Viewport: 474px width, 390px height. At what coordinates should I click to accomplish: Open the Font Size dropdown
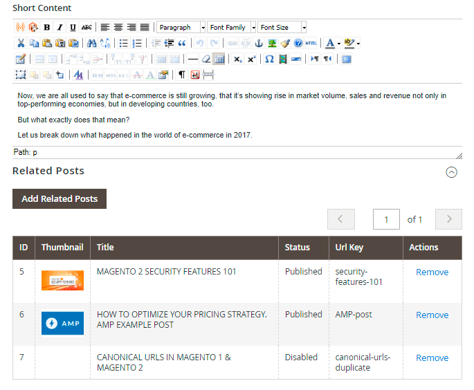282,28
